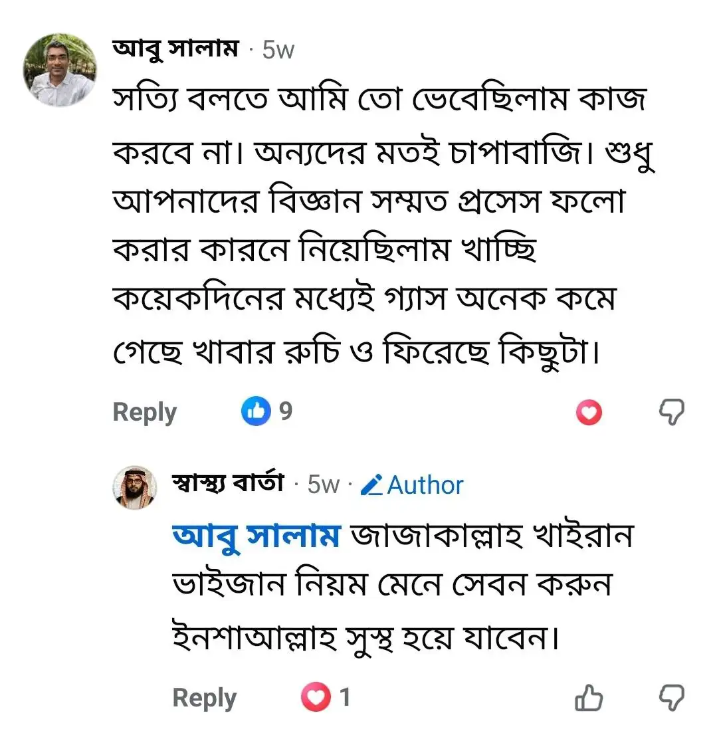Click the Author badge label
Image resolution: width=717 pixels, height=743 pixels.
click(x=425, y=485)
